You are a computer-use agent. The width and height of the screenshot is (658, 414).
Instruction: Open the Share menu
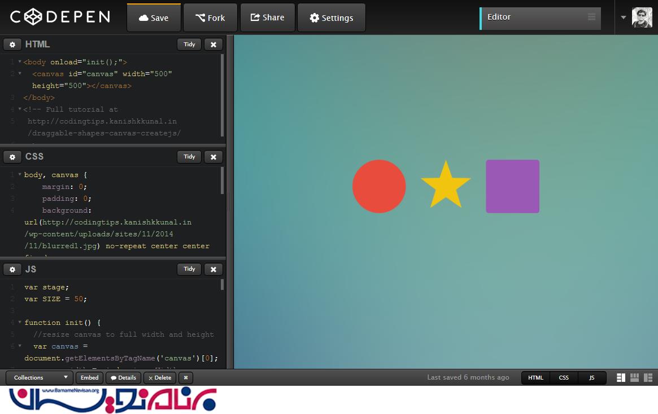pos(268,17)
